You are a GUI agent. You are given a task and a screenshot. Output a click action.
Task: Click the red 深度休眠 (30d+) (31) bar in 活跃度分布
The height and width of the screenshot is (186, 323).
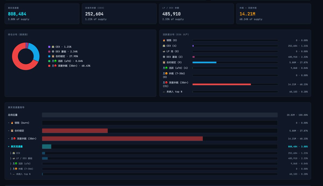[x=222, y=84]
